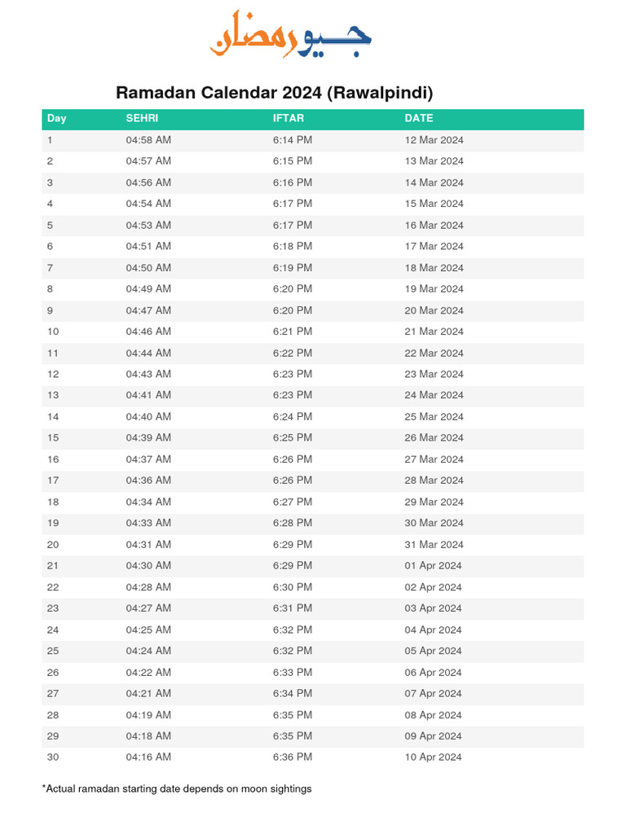The height and width of the screenshot is (834, 626).
Task: Click the DATE column header
Action: tap(419, 118)
